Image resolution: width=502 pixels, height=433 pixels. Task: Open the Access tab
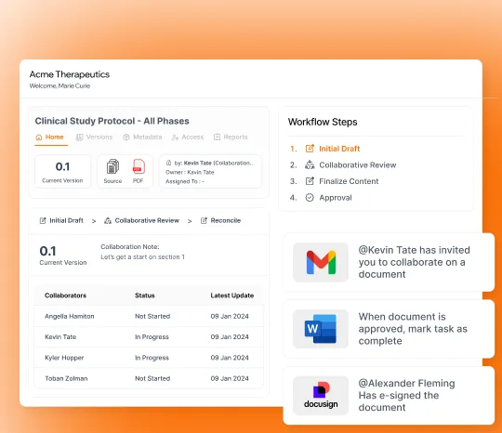[188, 137]
